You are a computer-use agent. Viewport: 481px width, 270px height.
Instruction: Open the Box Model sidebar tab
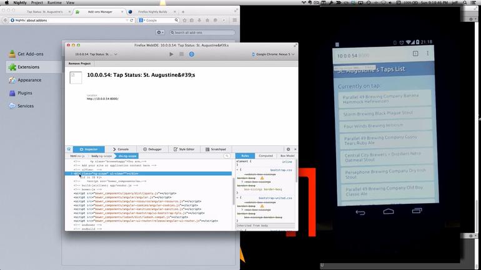(287, 156)
